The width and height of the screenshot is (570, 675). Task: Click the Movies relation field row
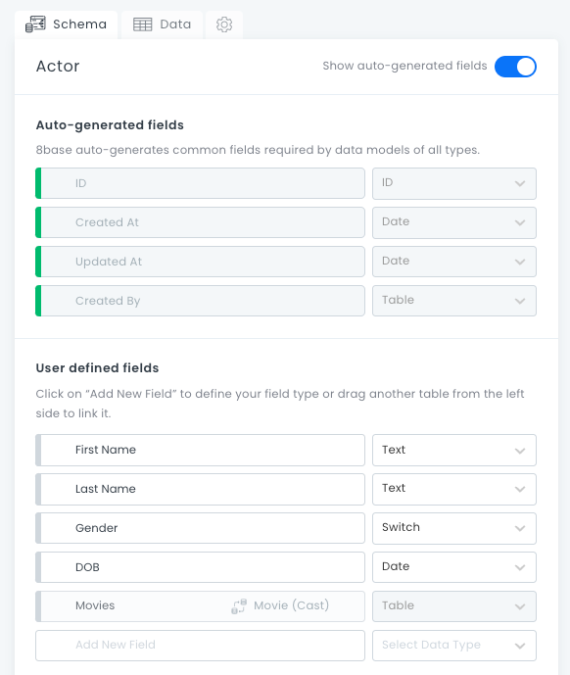pyautogui.click(x=200, y=606)
